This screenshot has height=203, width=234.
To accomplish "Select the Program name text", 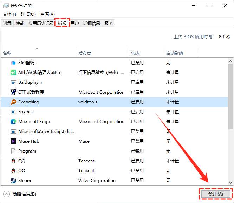I will [x=27, y=151].
